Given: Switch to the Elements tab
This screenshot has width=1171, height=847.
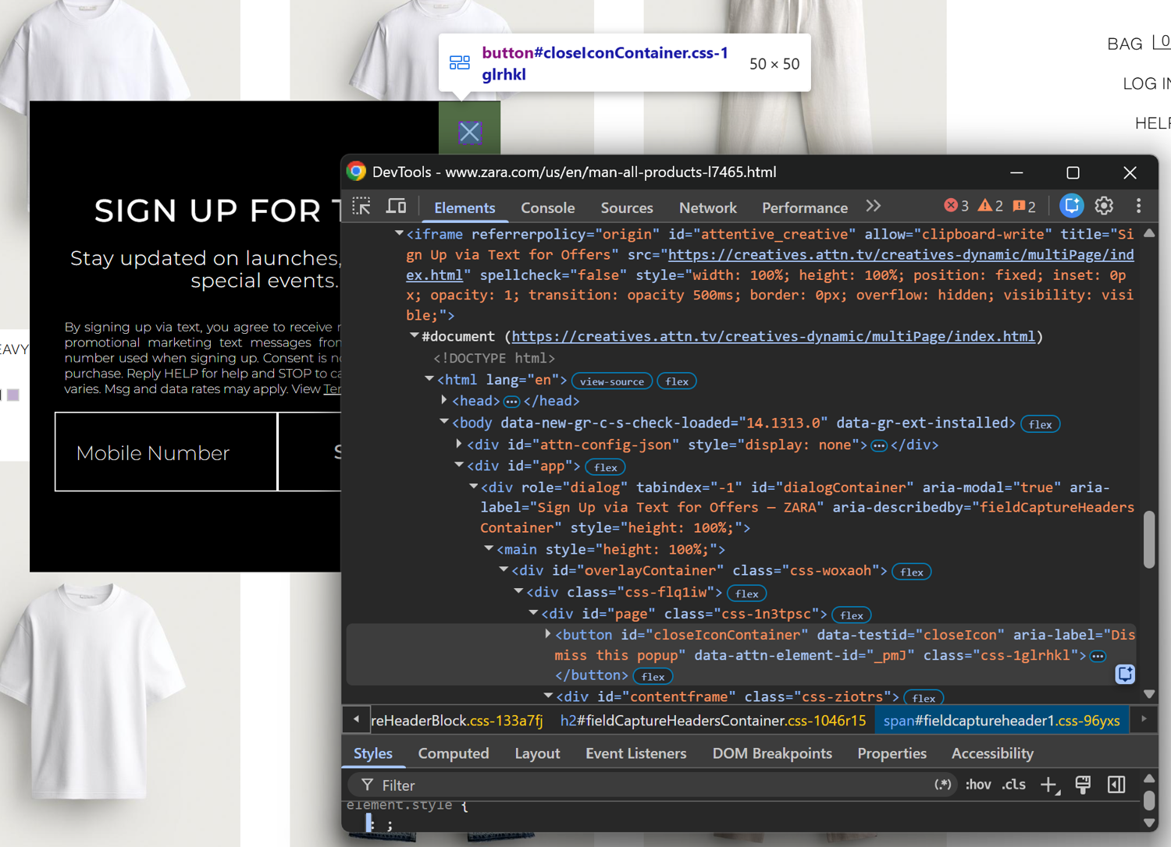Looking at the screenshot, I should click(x=464, y=207).
